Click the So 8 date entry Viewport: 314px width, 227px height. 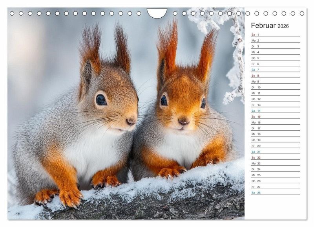pyautogui.click(x=275, y=76)
